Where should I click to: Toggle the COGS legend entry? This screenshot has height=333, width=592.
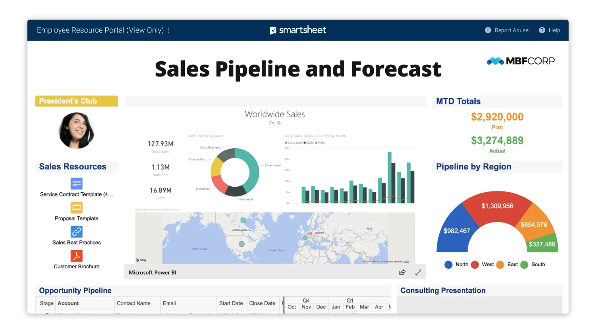coord(310,143)
